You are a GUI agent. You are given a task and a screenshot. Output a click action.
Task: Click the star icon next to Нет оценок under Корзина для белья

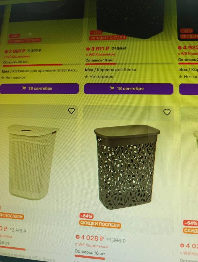tap(86, 77)
